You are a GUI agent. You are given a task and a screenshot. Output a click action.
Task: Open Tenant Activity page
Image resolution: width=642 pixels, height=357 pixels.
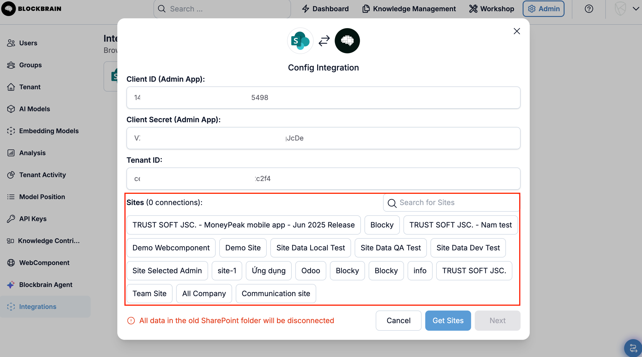coord(42,175)
